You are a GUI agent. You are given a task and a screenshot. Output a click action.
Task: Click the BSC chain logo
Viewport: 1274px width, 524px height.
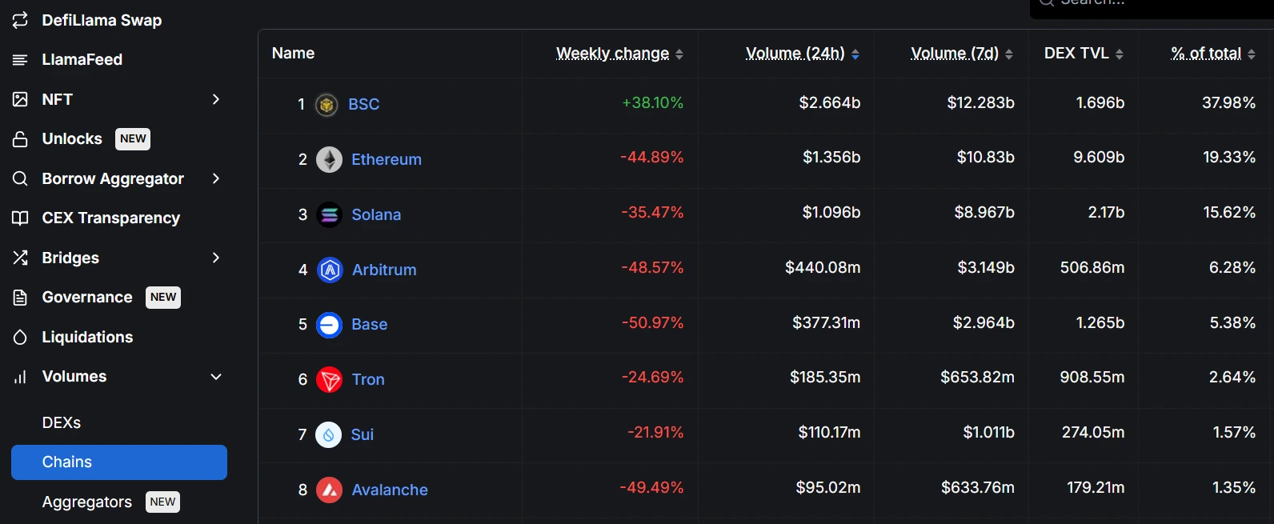pyautogui.click(x=327, y=105)
